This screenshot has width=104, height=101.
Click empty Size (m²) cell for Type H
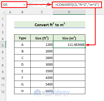(x=69, y=91)
